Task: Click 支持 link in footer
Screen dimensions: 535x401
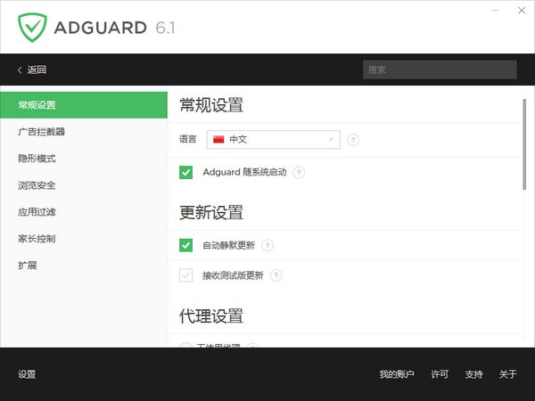Action: [x=473, y=374]
